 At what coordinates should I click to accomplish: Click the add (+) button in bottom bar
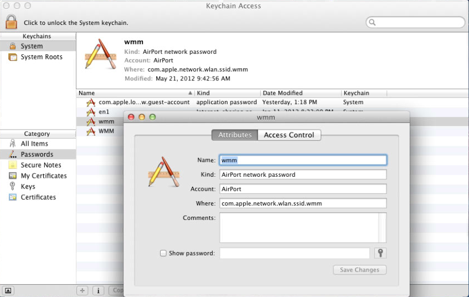click(x=83, y=290)
